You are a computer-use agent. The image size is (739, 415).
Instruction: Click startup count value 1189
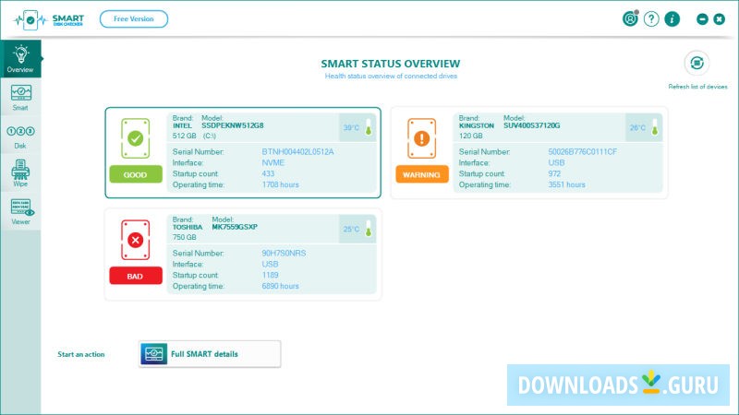270,275
